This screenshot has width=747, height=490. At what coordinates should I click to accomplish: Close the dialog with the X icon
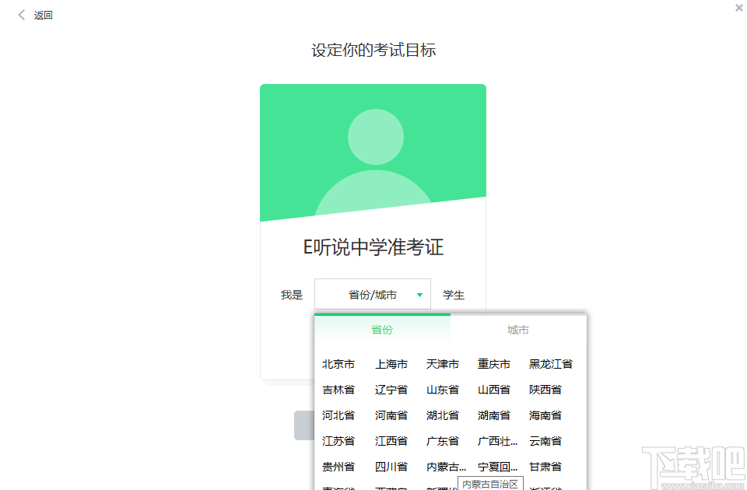click(x=738, y=8)
